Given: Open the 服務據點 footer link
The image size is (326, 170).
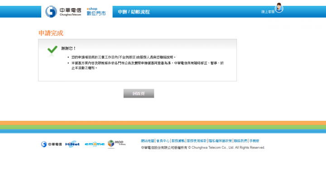Looking at the screenshot, I should click(x=178, y=141).
